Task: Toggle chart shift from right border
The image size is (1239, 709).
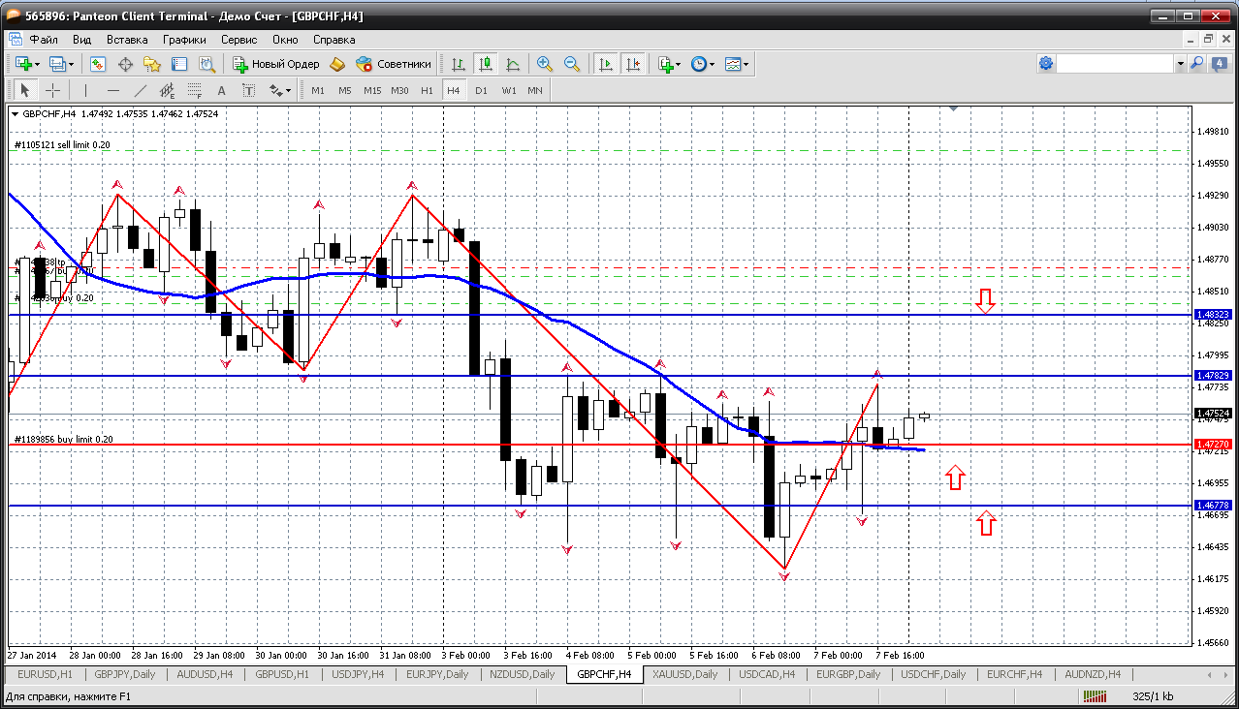Action: (633, 64)
